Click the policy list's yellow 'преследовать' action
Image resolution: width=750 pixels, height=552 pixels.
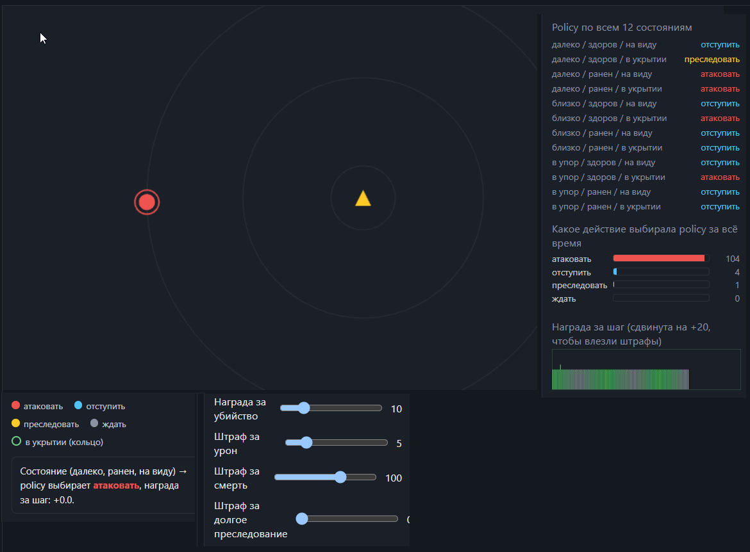point(712,60)
